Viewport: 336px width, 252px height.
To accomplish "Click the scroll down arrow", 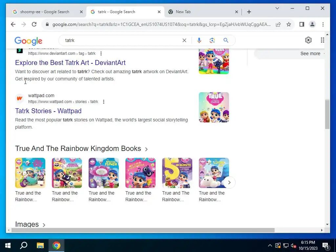I will 327,224.
